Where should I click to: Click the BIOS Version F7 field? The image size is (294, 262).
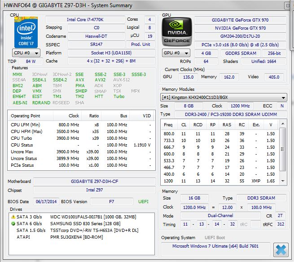tap(112, 202)
